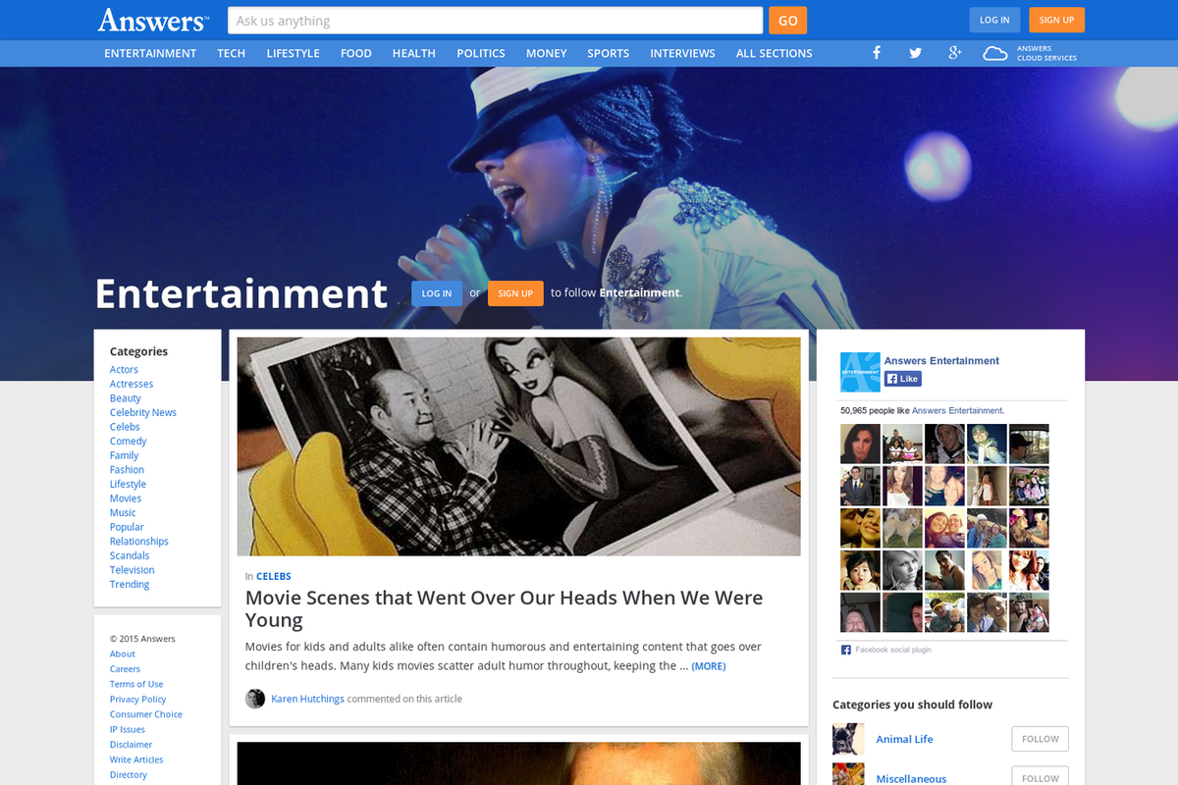Open the About footer link
1178x785 pixels.
(x=123, y=654)
